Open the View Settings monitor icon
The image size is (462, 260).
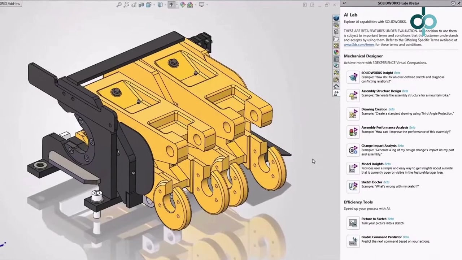coord(201,4)
